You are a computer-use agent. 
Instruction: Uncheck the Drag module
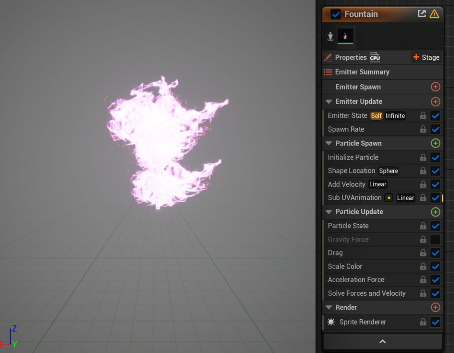(x=435, y=253)
